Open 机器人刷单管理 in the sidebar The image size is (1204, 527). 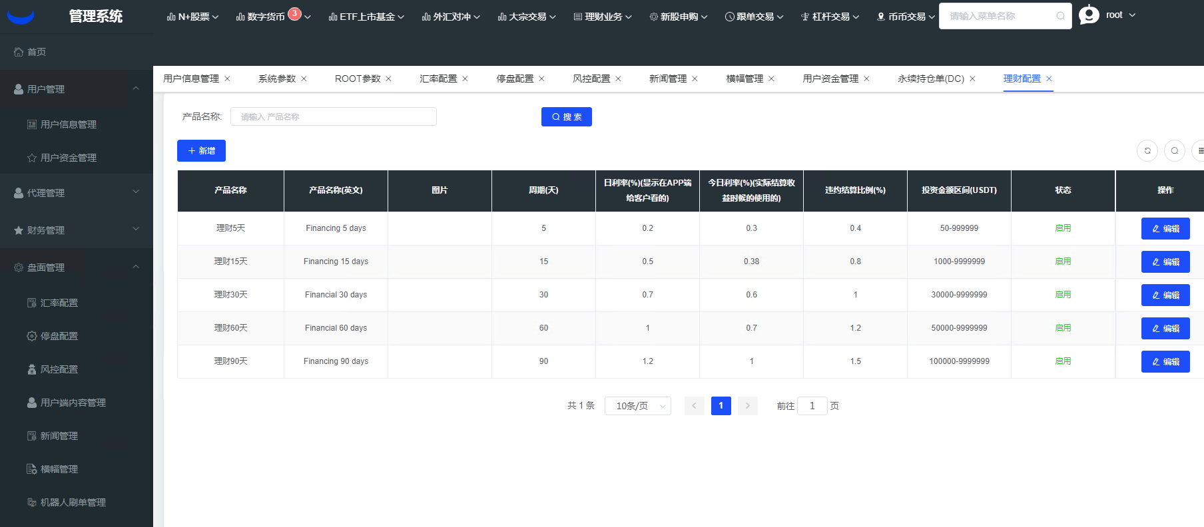click(73, 502)
